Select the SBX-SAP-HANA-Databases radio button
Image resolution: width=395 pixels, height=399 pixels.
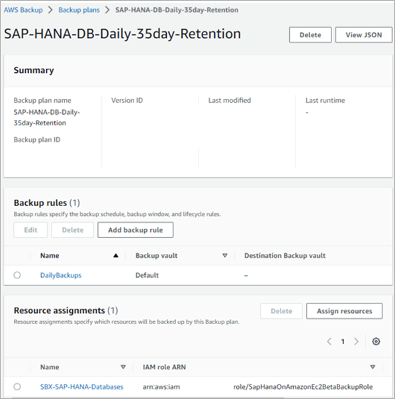(x=17, y=387)
